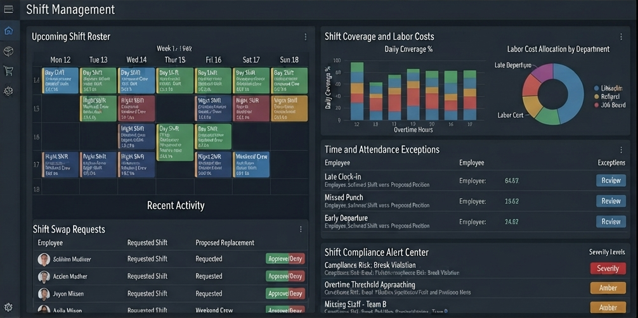The width and height of the screenshot is (638, 318).
Task: Click 'Missing Staff - Team B' alert
Action: coord(355,304)
